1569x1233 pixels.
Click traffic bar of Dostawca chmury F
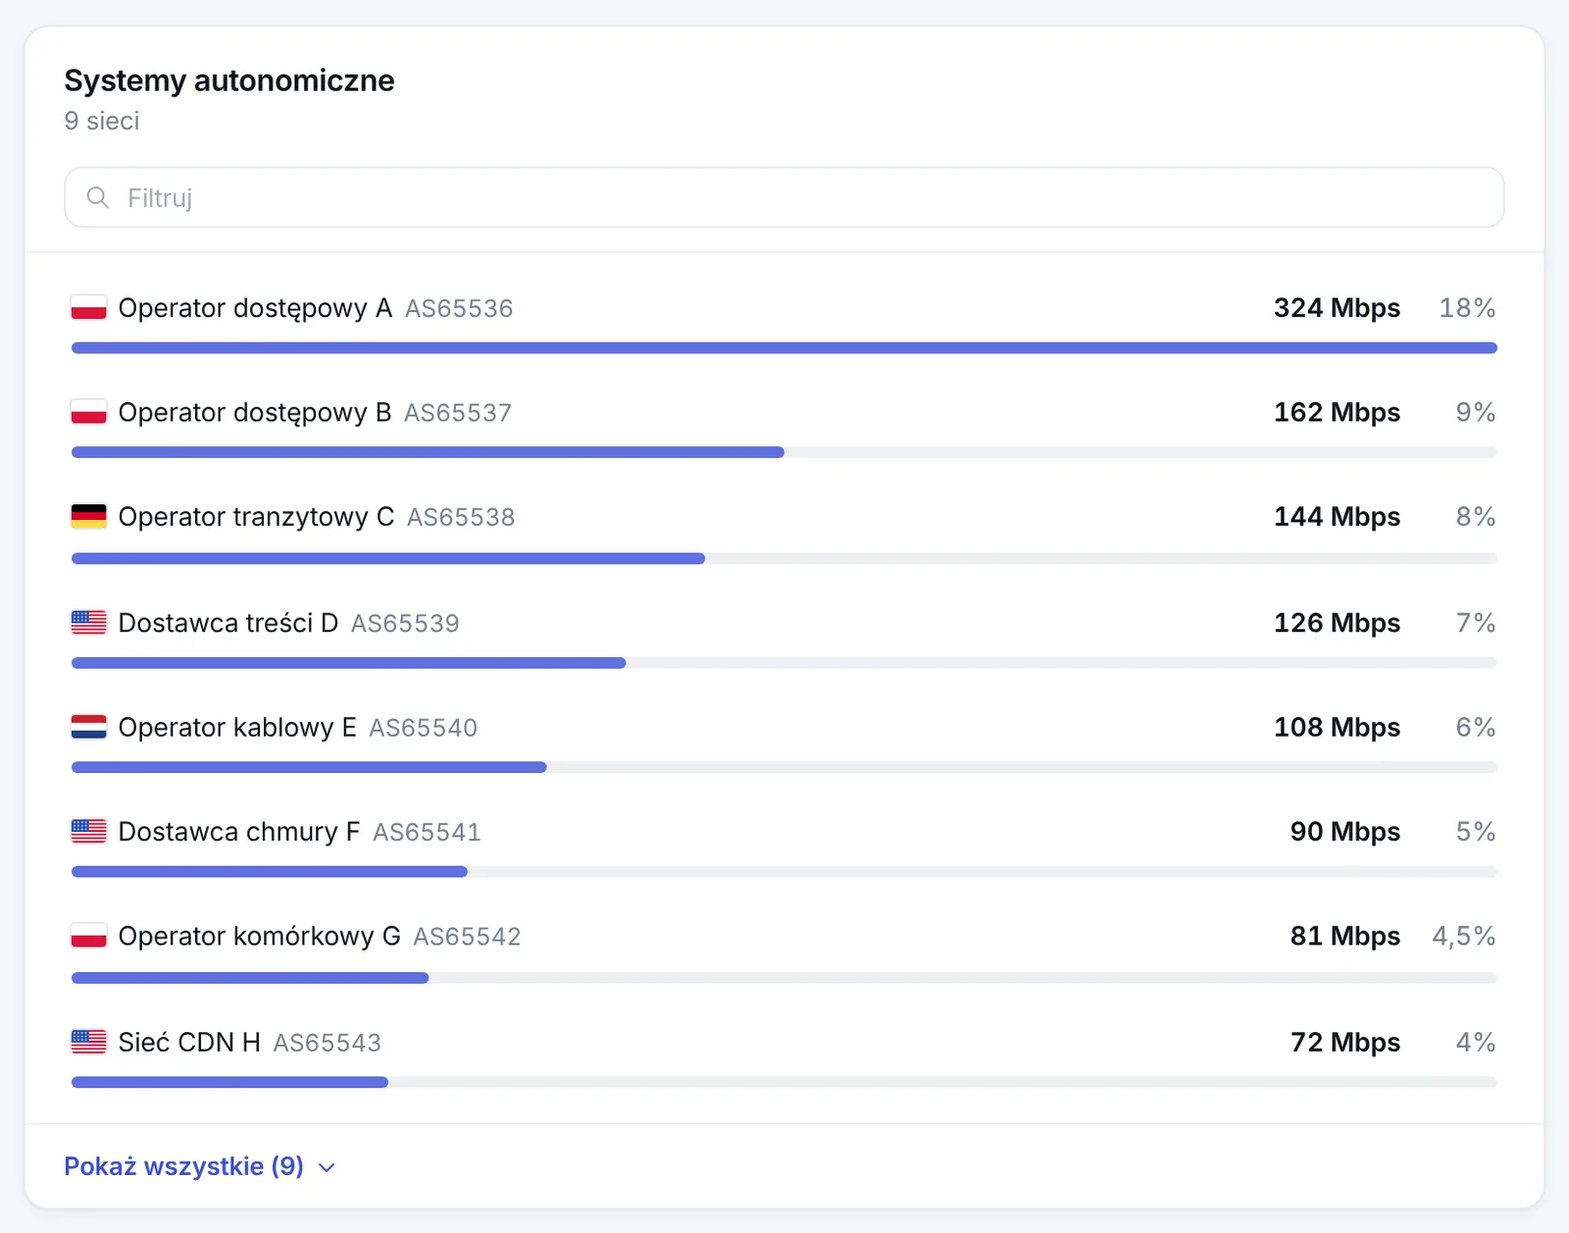[x=784, y=872]
